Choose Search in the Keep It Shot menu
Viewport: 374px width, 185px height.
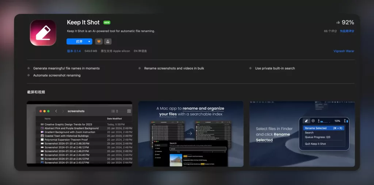[309, 132]
